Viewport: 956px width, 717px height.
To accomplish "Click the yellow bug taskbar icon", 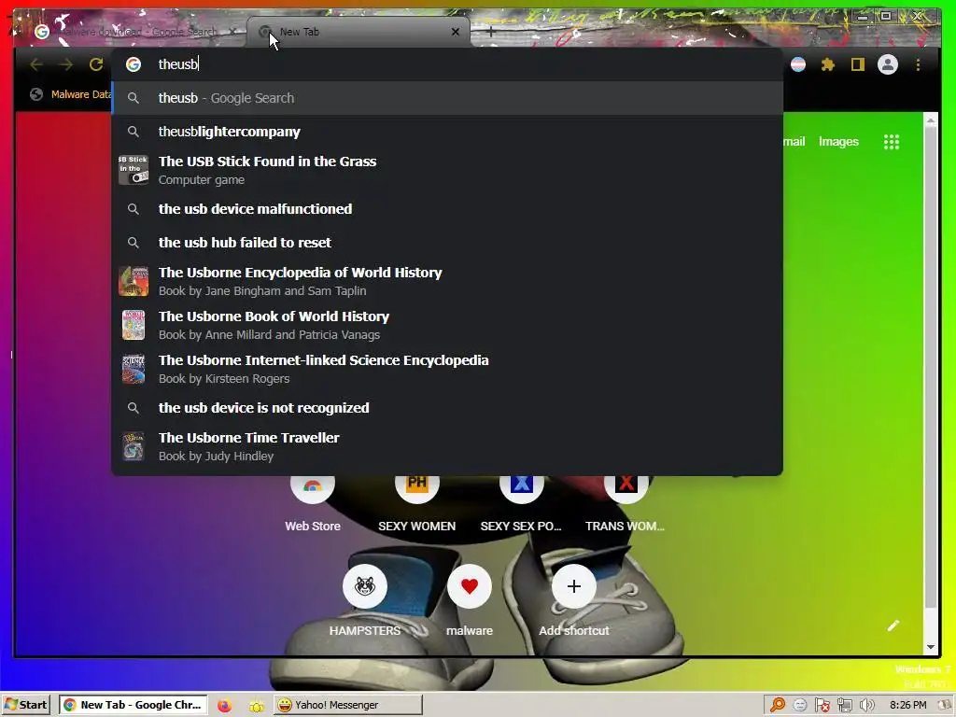I will [257, 706].
